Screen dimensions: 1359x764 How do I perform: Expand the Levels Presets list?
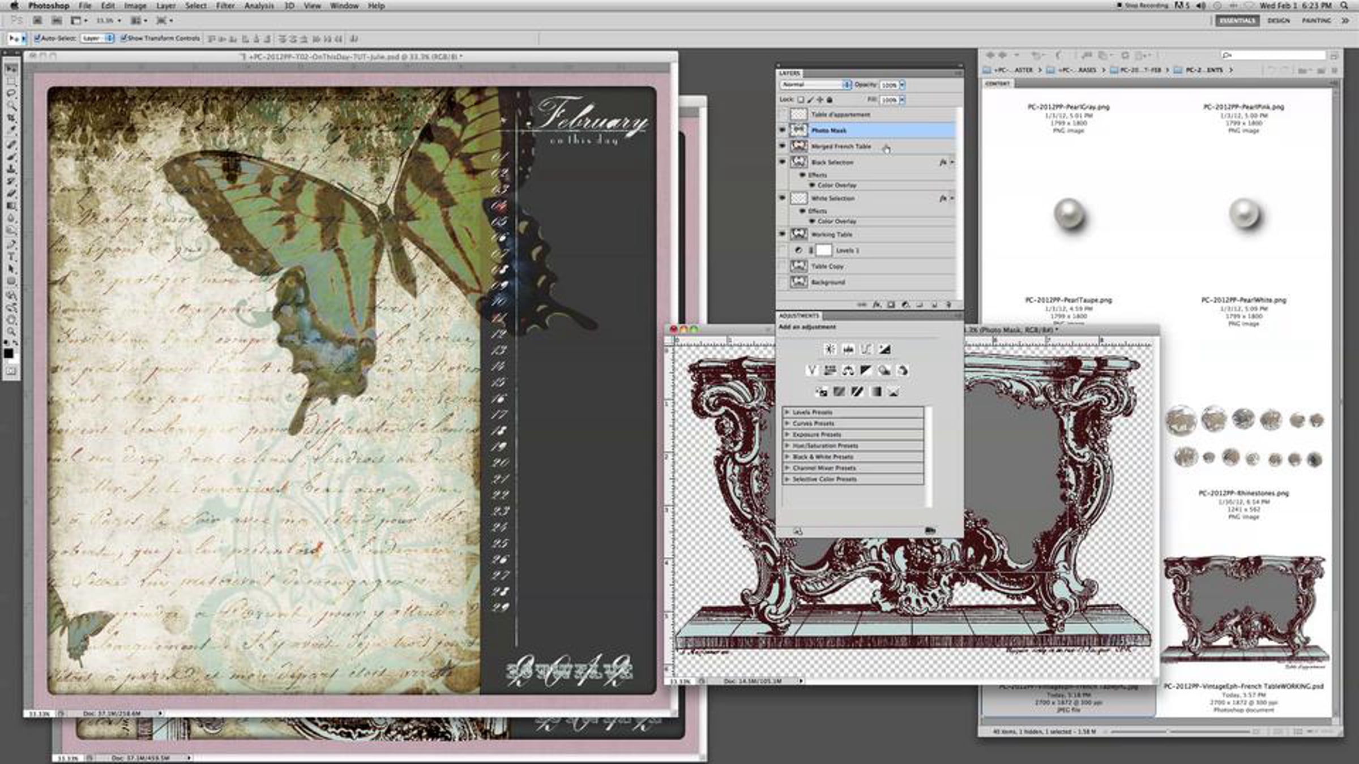click(787, 412)
